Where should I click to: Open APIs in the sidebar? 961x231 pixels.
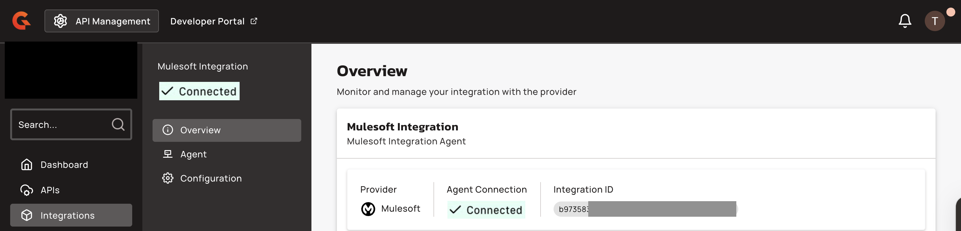(x=50, y=190)
